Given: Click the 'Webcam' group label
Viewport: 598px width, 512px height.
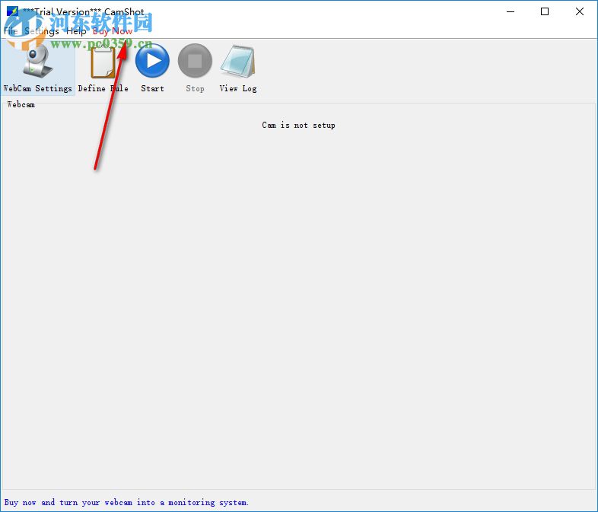Looking at the screenshot, I should point(21,104).
